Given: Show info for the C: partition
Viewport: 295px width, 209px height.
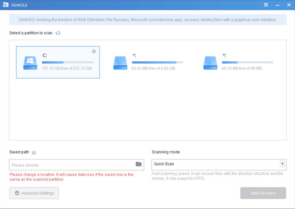Looking at the screenshot, I should 94,51.
